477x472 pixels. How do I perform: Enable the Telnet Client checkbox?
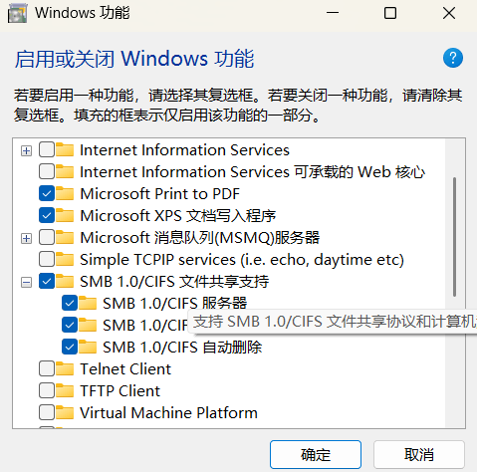(47, 368)
